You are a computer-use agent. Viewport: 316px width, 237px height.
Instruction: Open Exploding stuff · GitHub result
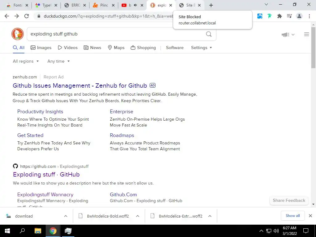pos(46,175)
